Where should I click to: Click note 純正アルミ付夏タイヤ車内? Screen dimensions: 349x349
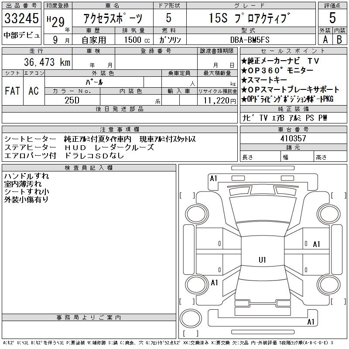(x=97, y=139)
